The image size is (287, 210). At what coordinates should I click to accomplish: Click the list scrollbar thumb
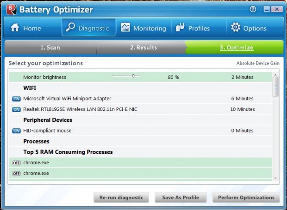tap(275, 87)
